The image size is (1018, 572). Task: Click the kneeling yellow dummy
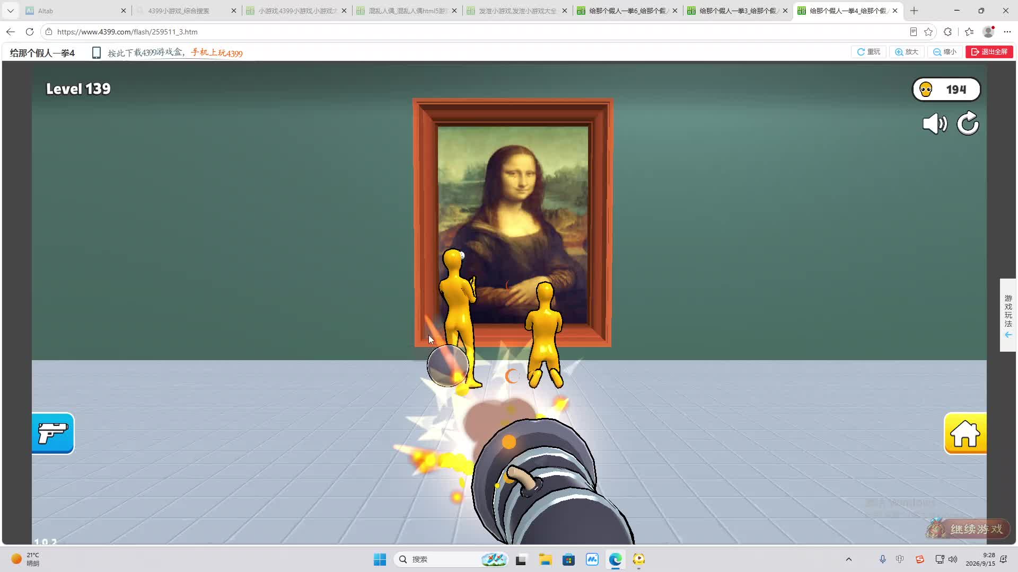tap(544, 335)
